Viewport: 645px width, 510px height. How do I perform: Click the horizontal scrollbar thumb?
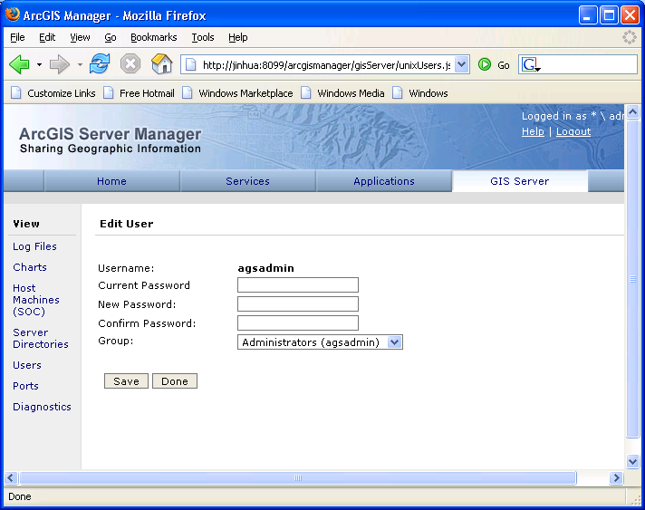click(297, 477)
